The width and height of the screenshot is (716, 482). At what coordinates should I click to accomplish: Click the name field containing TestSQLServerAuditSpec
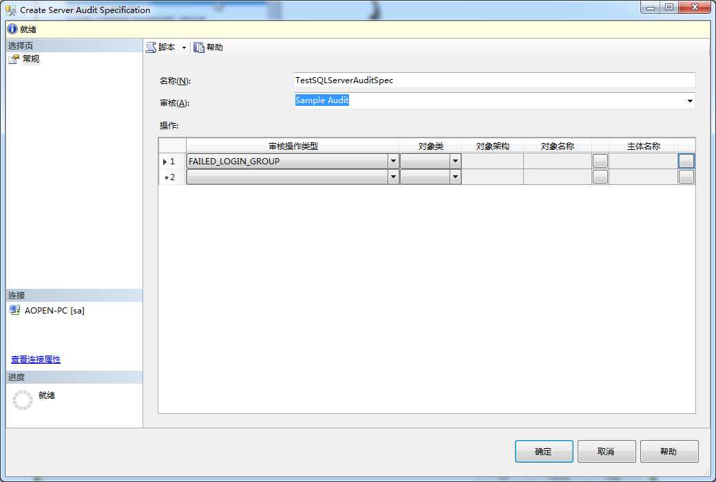click(x=494, y=80)
